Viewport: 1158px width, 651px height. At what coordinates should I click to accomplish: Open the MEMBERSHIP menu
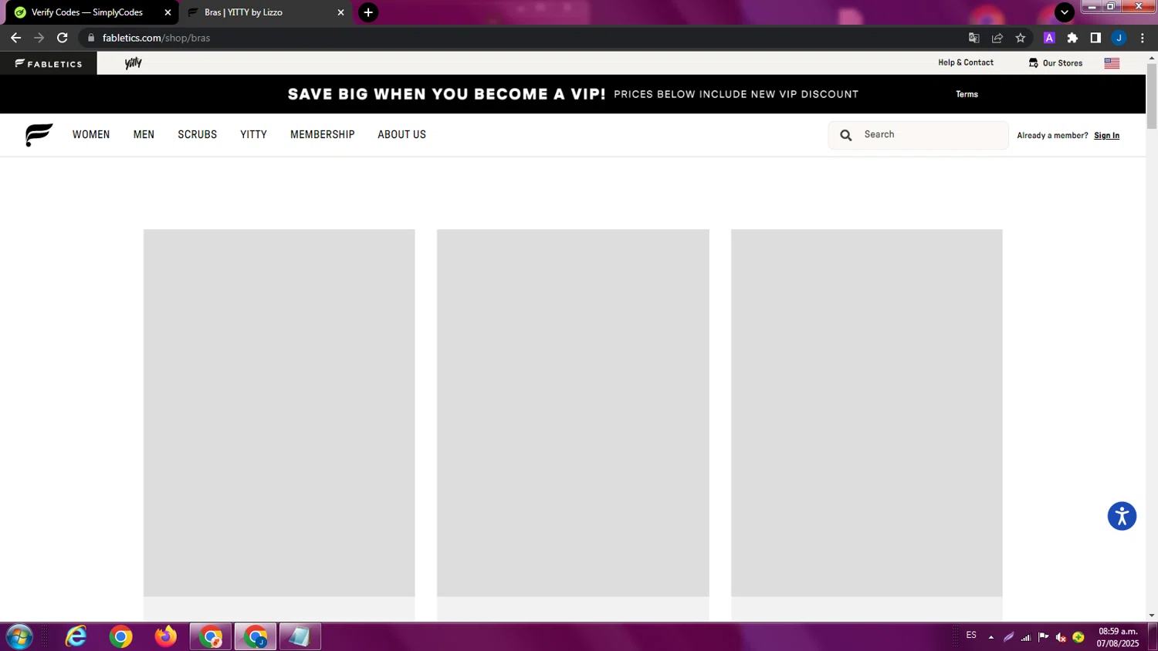pyautogui.click(x=323, y=134)
